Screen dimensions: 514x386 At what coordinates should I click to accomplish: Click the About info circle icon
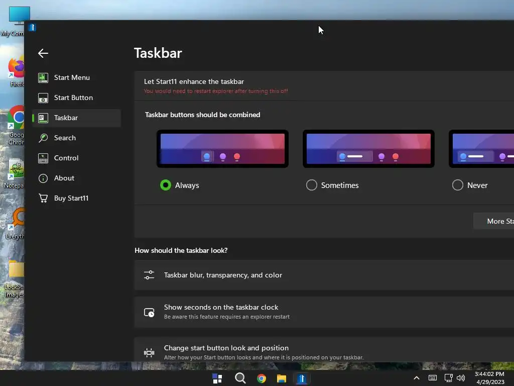[x=43, y=178]
